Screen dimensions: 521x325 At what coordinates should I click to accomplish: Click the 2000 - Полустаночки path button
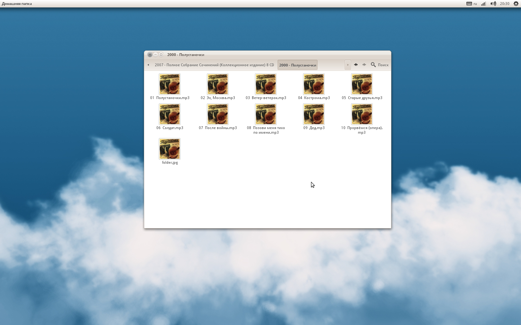click(x=297, y=65)
